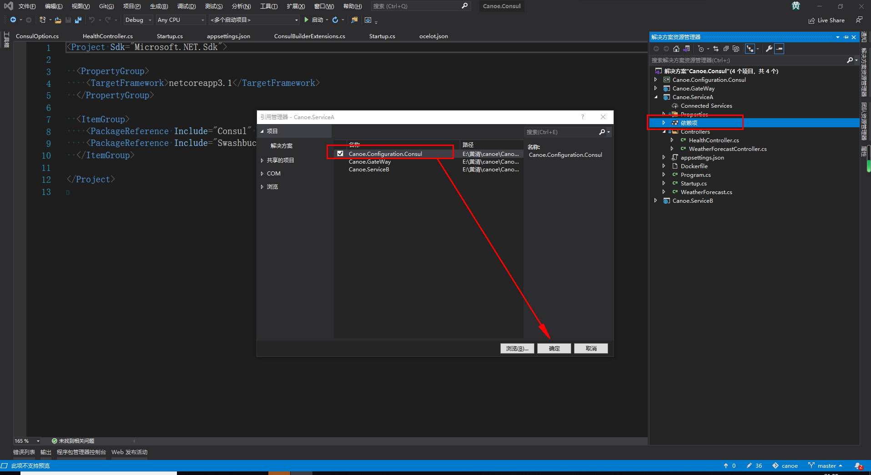871x475 pixels.
Task: Uncheck the Canoe.Configuration.Consul project checkbox
Action: 340,154
